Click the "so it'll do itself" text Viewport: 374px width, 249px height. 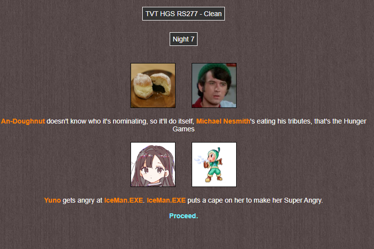pyautogui.click(x=172, y=121)
